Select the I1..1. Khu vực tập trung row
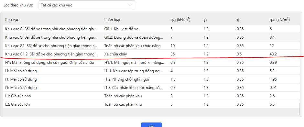This screenshot has height=127, width=304. coord(151,71)
